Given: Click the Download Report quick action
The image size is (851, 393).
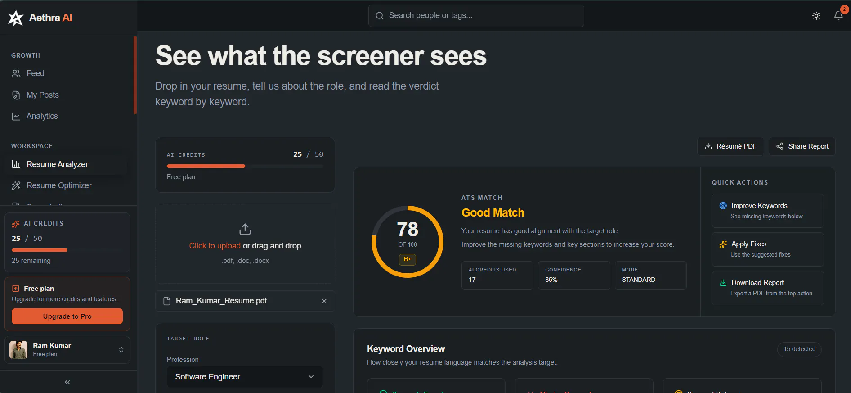Looking at the screenshot, I should pyautogui.click(x=768, y=288).
